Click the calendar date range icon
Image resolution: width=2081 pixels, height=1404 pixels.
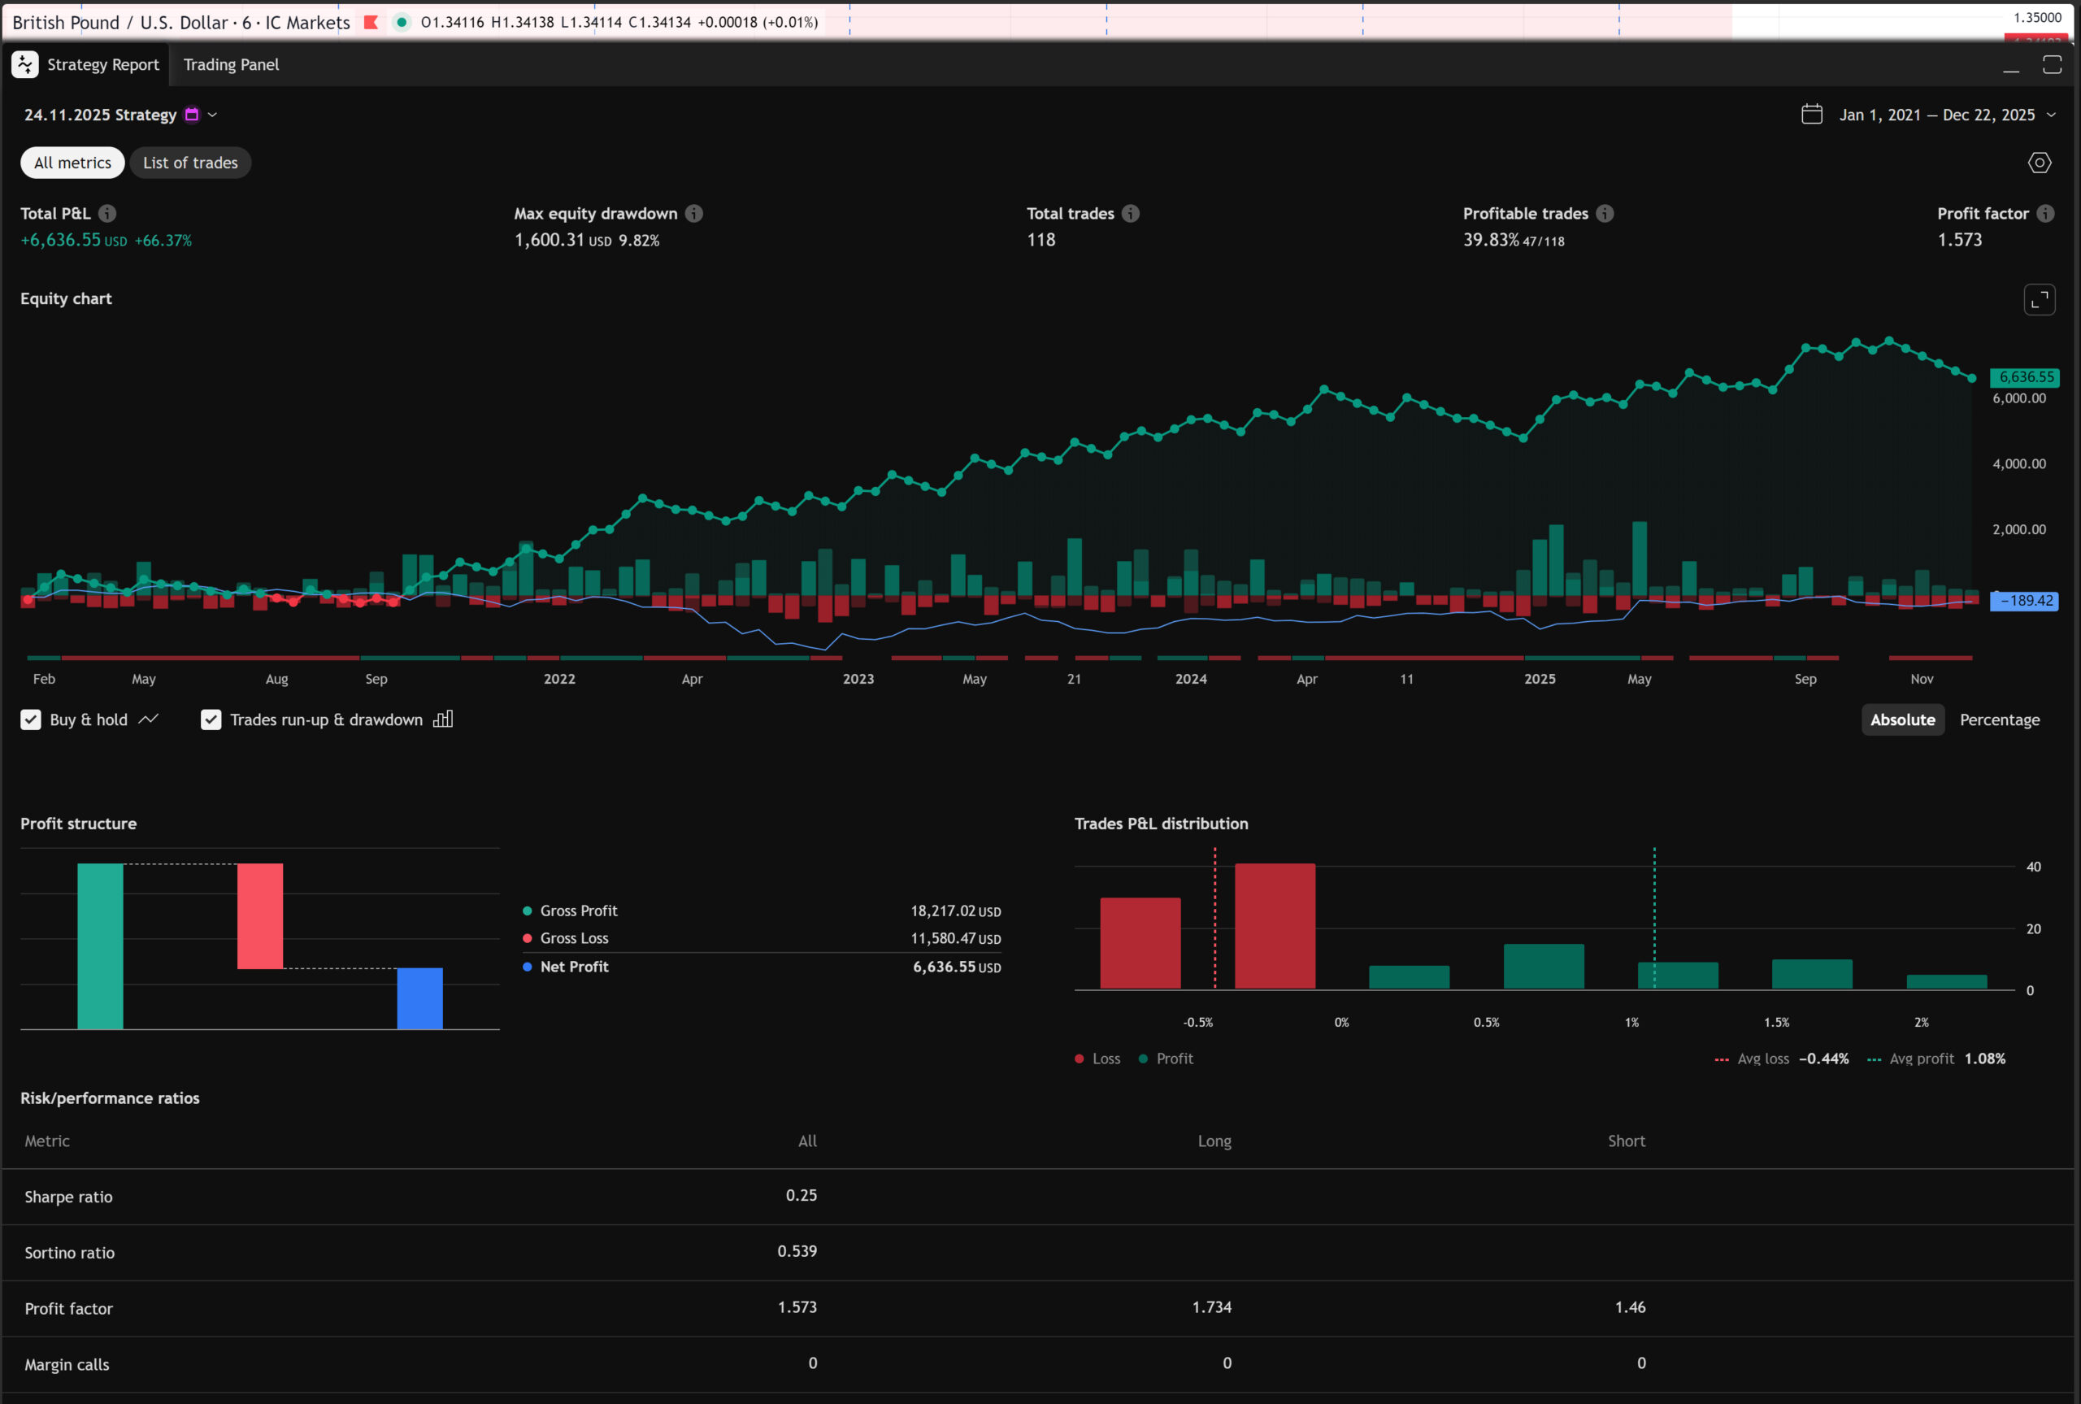click(1812, 115)
